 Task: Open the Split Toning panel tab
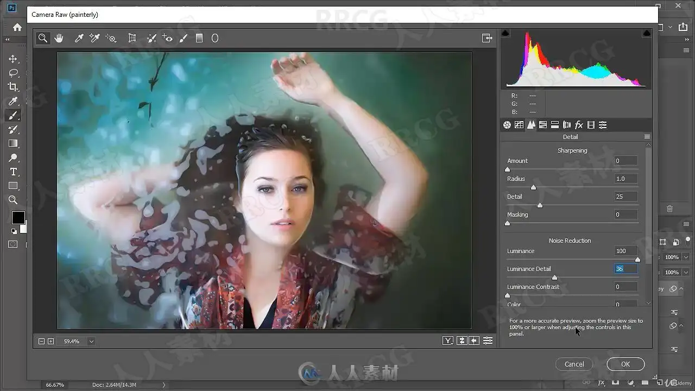(x=555, y=125)
